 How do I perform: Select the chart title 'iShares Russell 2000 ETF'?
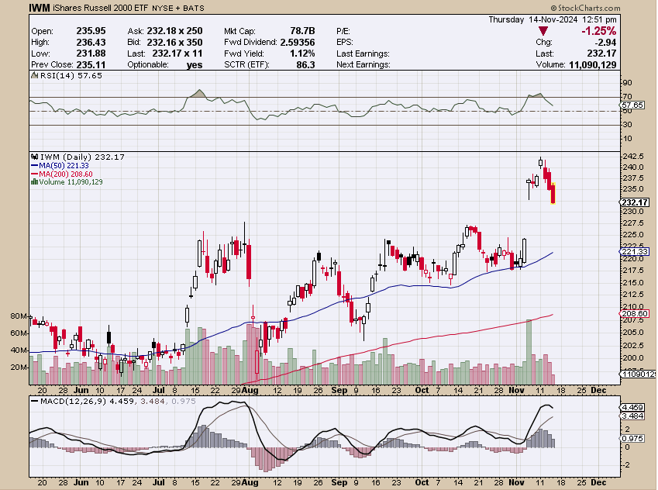click(100, 8)
